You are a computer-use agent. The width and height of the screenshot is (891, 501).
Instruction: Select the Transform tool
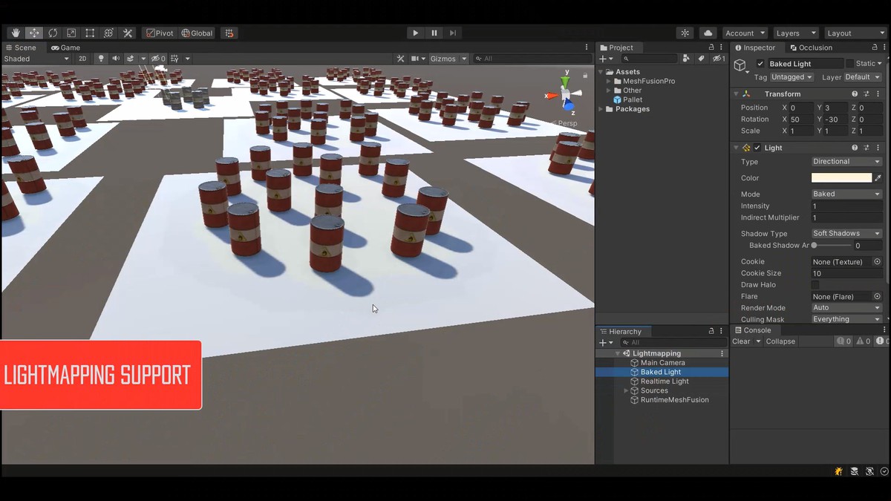[x=108, y=33]
